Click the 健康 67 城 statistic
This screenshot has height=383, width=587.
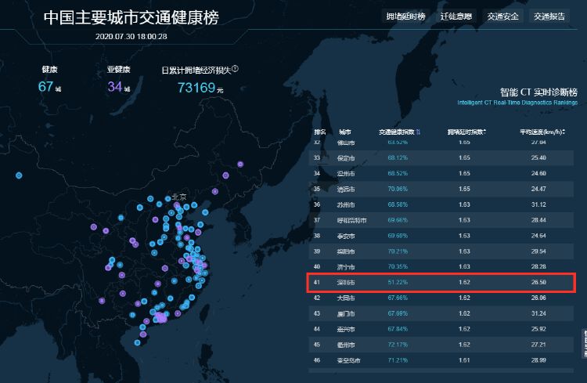click(x=49, y=80)
